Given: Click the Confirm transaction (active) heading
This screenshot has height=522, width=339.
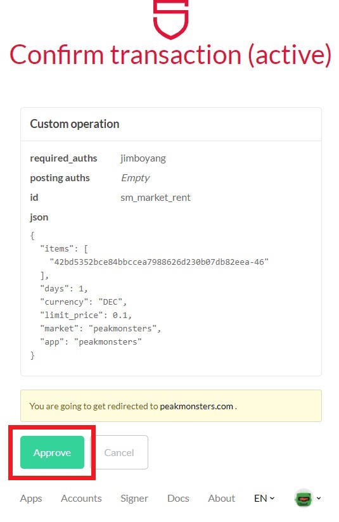Looking at the screenshot, I should click(170, 54).
